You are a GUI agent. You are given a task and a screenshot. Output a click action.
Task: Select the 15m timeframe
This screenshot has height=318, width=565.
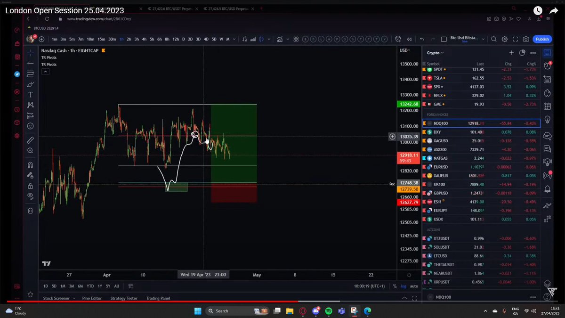[101, 39]
